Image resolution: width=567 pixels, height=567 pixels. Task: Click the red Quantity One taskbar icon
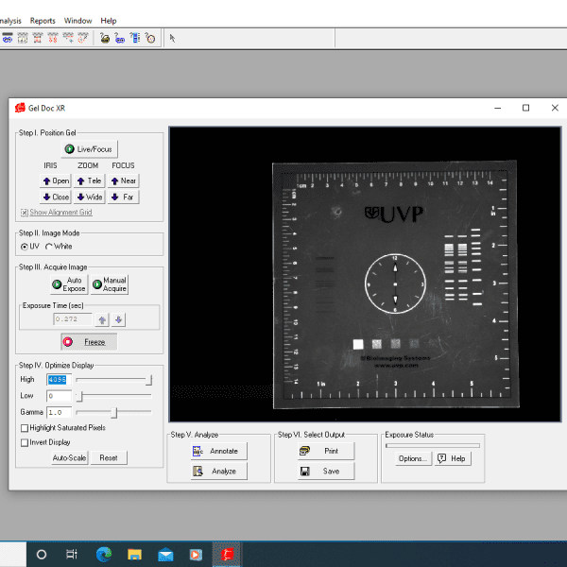pyautogui.click(x=227, y=555)
